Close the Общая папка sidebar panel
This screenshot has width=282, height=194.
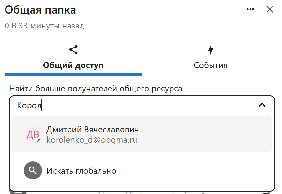point(270,10)
